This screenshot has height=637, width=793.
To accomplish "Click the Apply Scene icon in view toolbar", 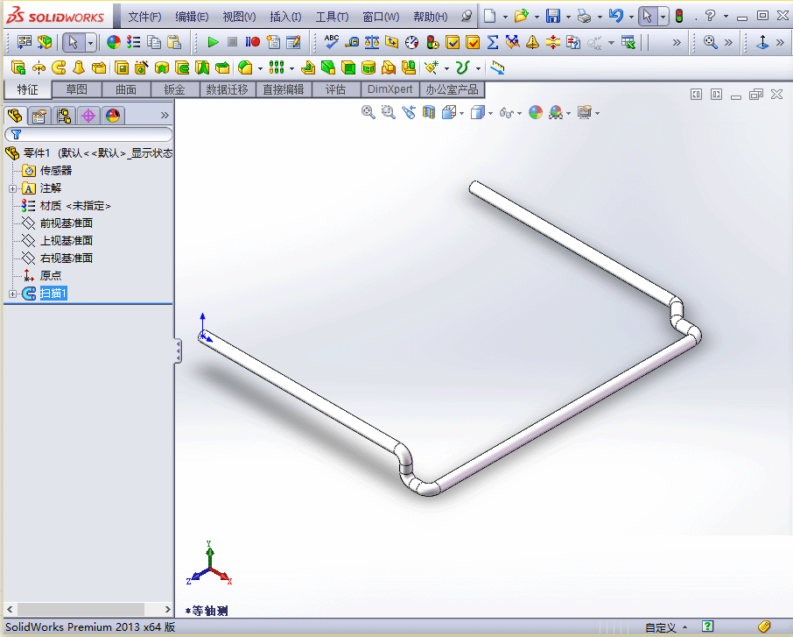I will tap(555, 112).
